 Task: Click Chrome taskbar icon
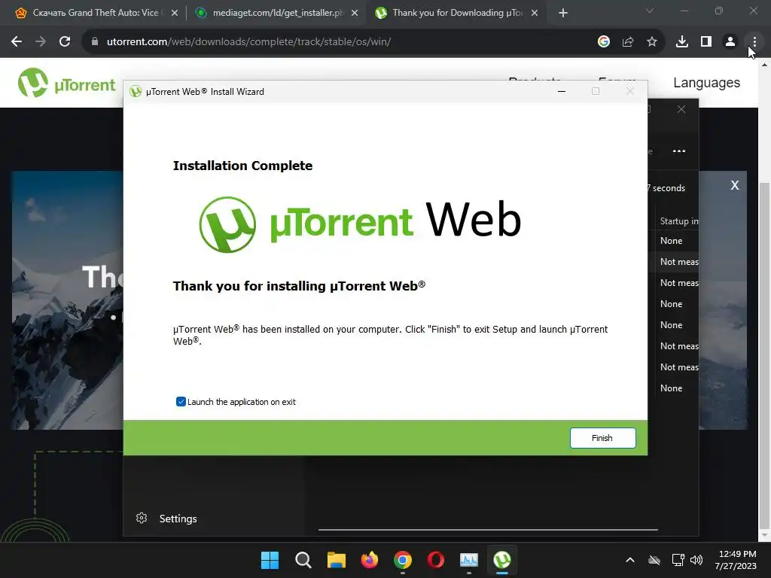(403, 560)
